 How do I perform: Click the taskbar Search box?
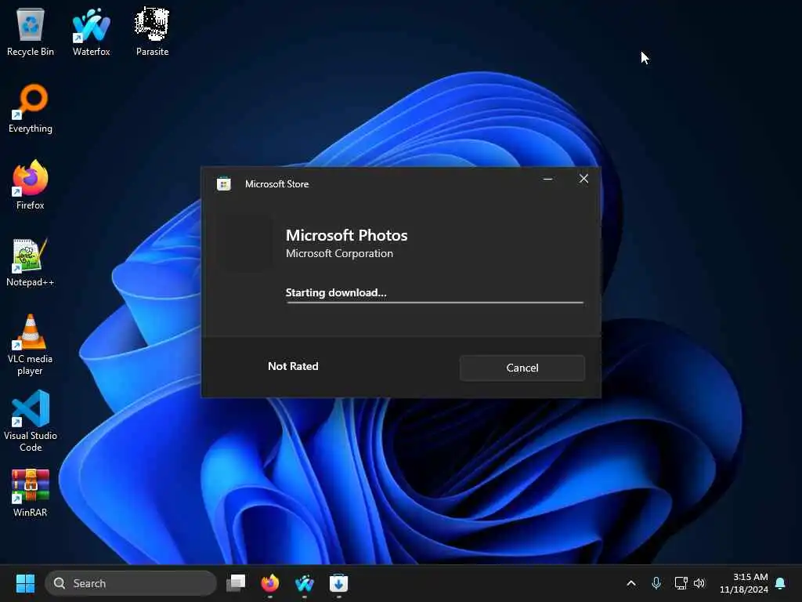[x=131, y=583]
